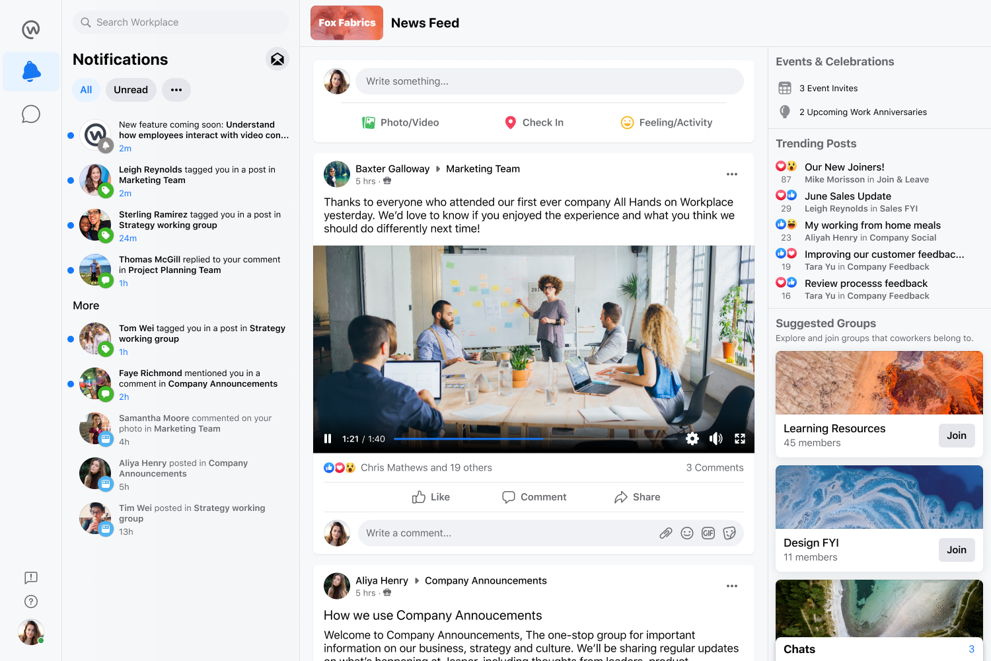Toggle fullscreen on the All Hands video
Screen dimensions: 991x661
(x=739, y=438)
